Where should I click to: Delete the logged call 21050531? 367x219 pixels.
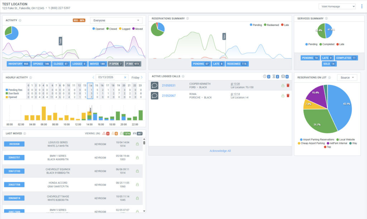pyautogui.click(x=288, y=85)
